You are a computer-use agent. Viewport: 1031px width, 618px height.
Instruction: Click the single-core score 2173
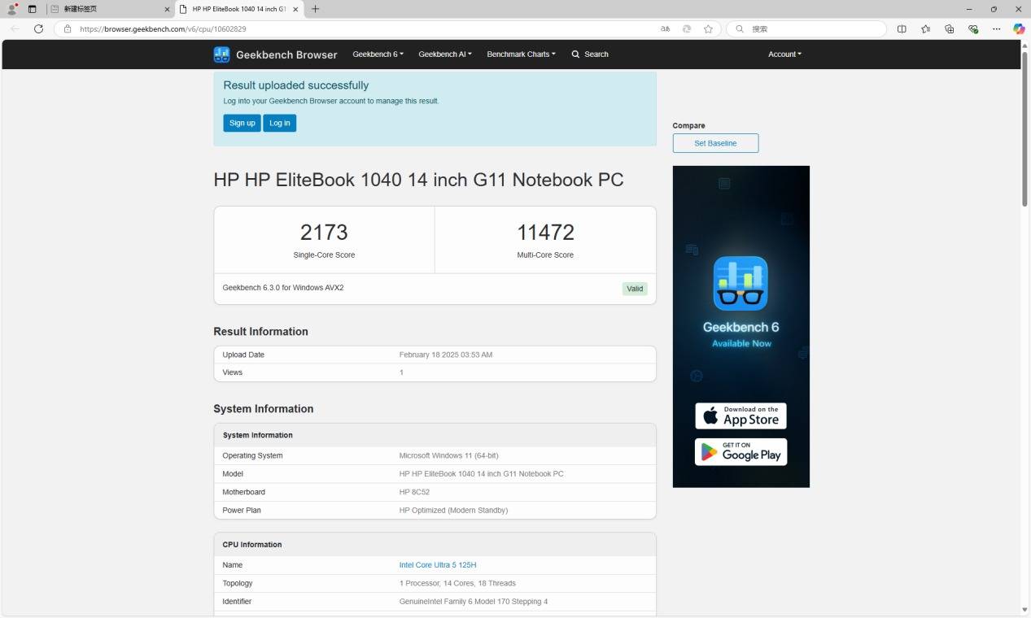click(x=324, y=233)
